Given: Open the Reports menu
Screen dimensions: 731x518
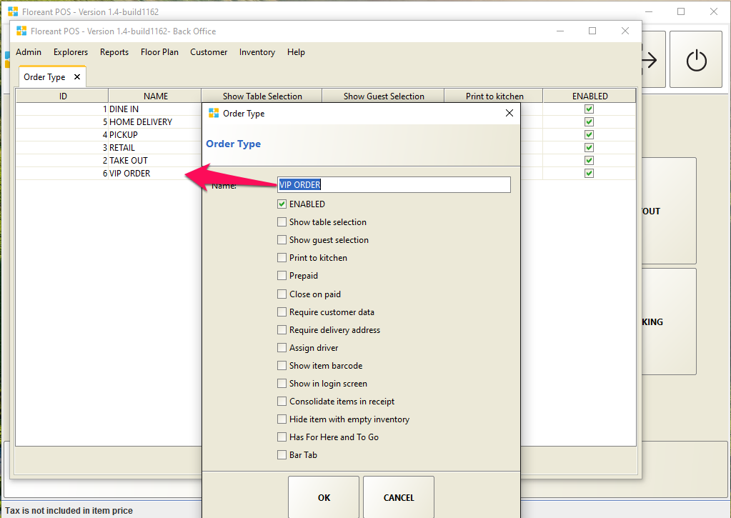Looking at the screenshot, I should [x=114, y=52].
